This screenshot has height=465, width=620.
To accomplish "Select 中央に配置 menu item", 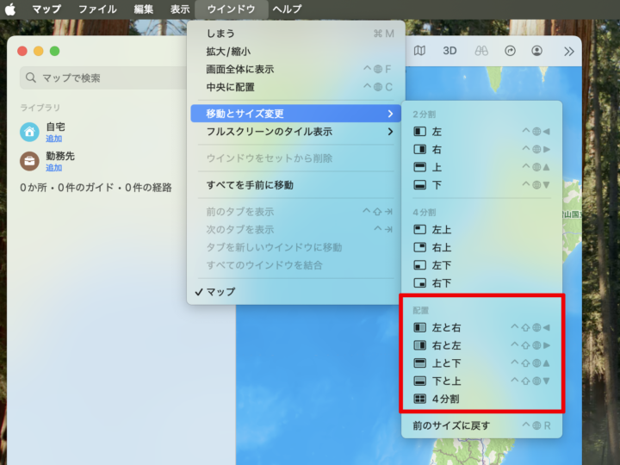I will [x=295, y=87].
